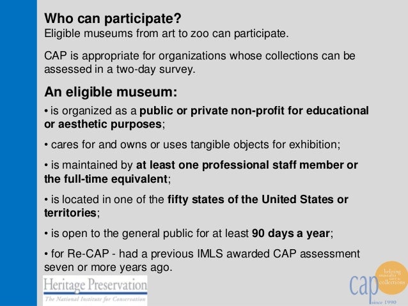Click the blue vertical sidebar strip
Viewport: 408px width, 306px height.
click(19, 153)
